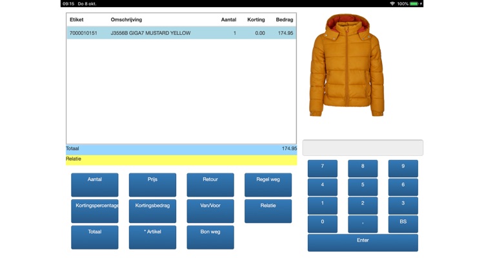The height and width of the screenshot is (272, 484).
Task: Click the Korting column header
Action: pyautogui.click(x=256, y=20)
